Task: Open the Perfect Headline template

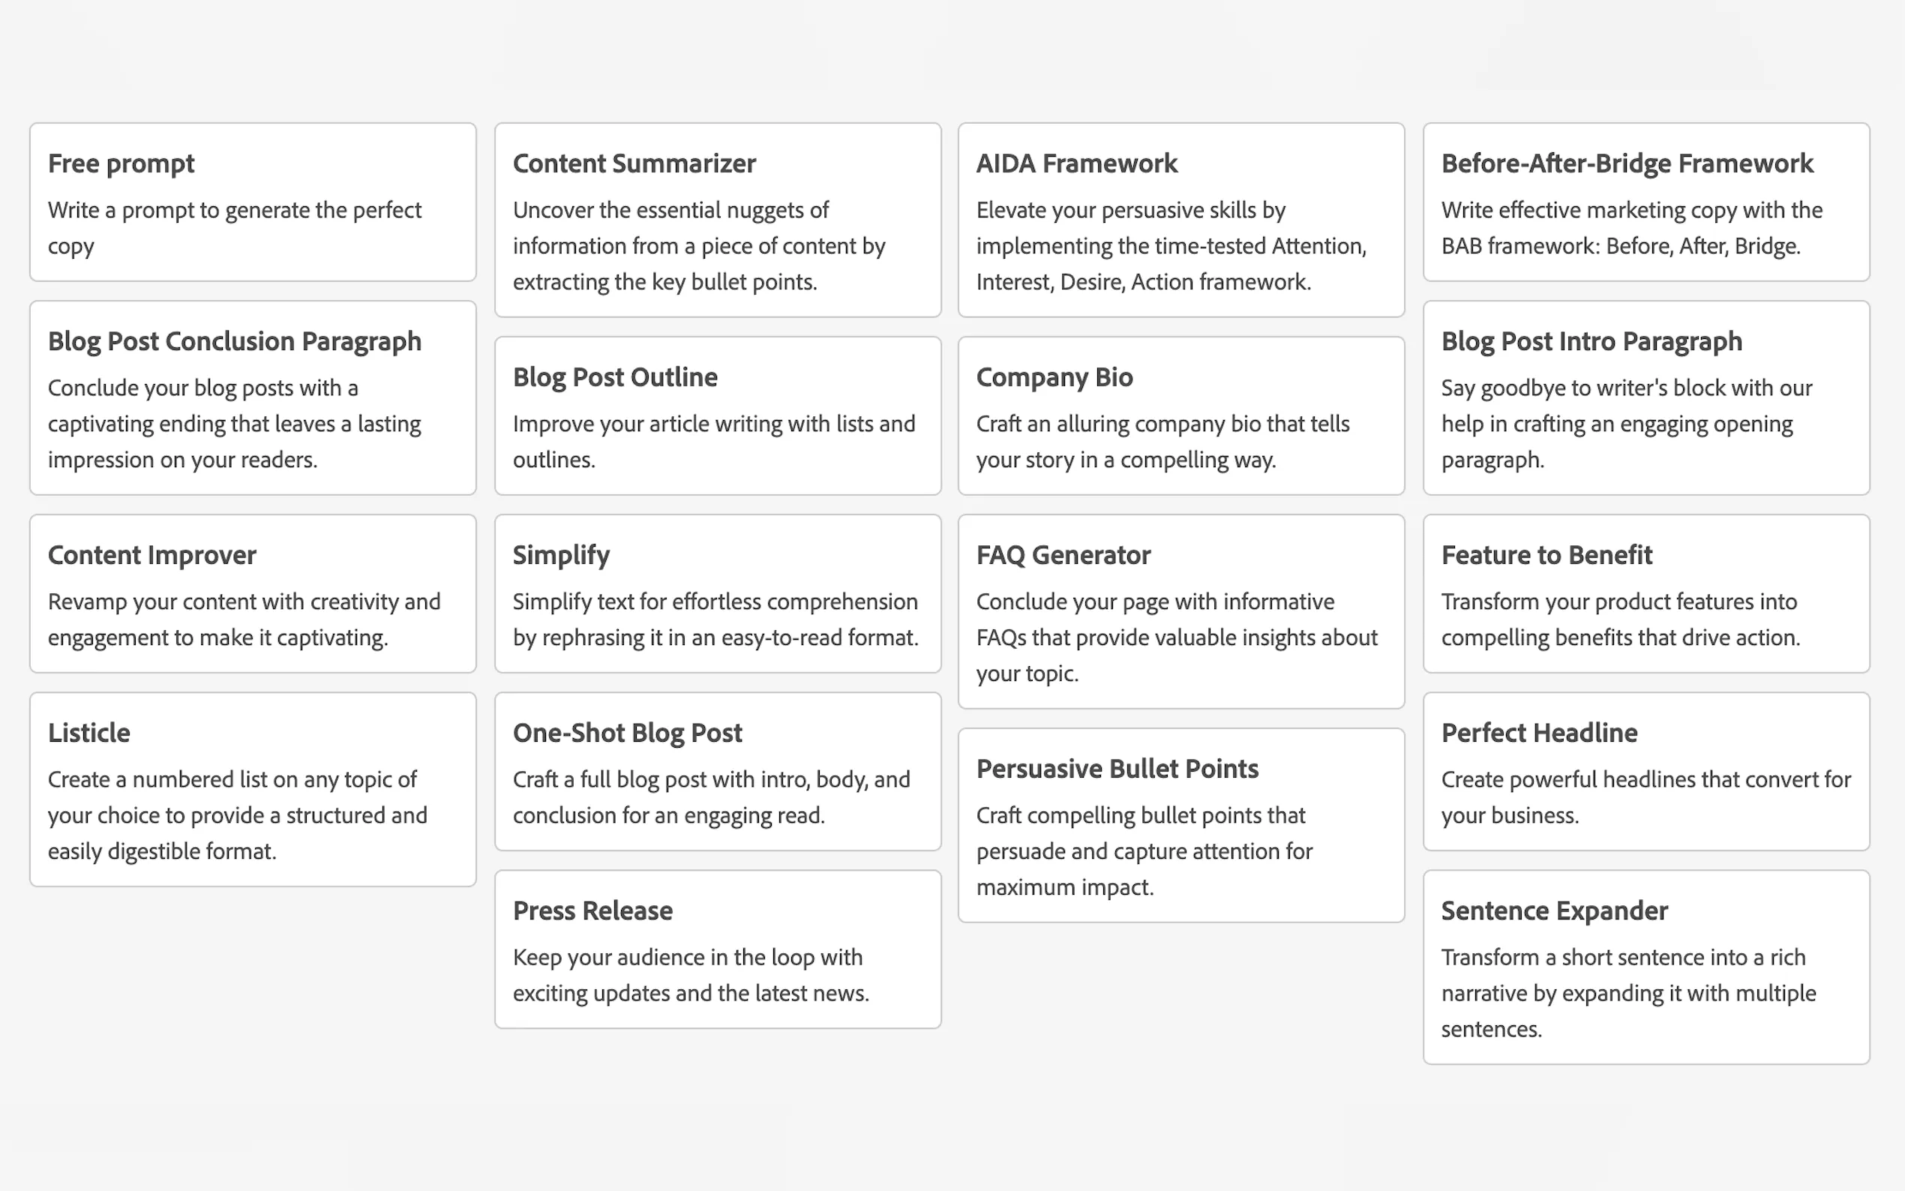Action: click(1645, 770)
